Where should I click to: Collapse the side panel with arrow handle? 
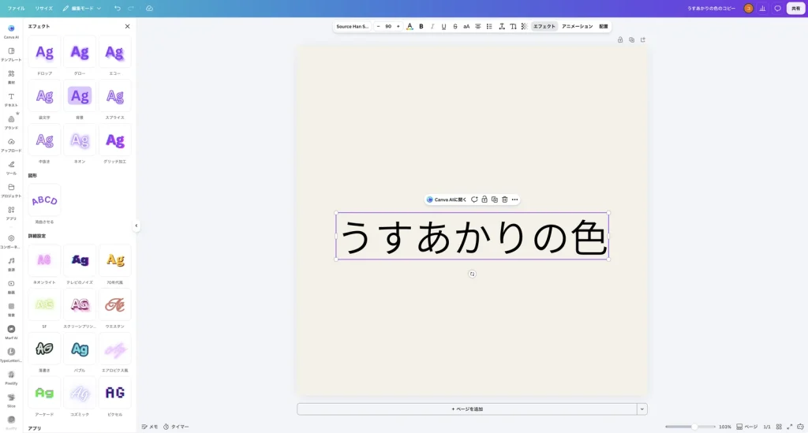point(136,226)
